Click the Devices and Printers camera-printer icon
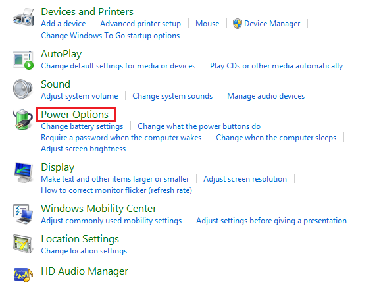Screen dimensions: 379x293 (x=23, y=17)
